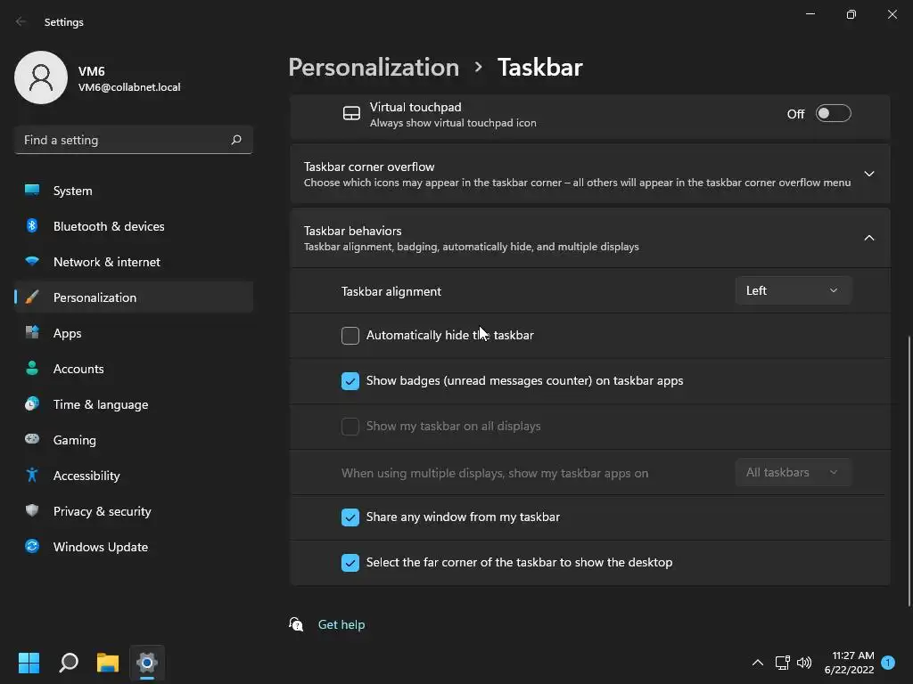Screen dimensions: 913x684
Task: Click the Privacy & security shield icon
Action: click(x=32, y=511)
